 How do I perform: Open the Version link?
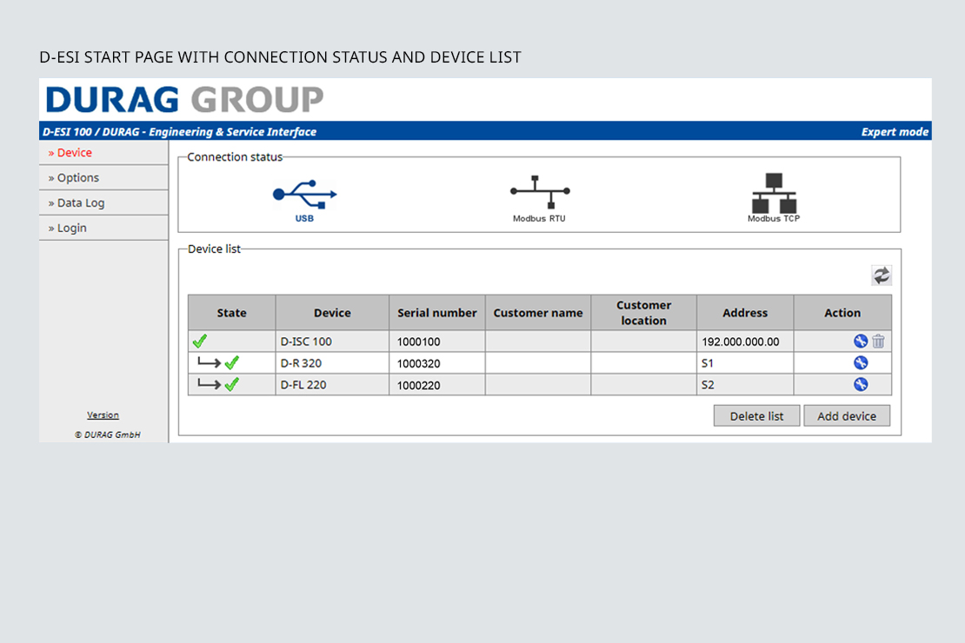tap(103, 415)
